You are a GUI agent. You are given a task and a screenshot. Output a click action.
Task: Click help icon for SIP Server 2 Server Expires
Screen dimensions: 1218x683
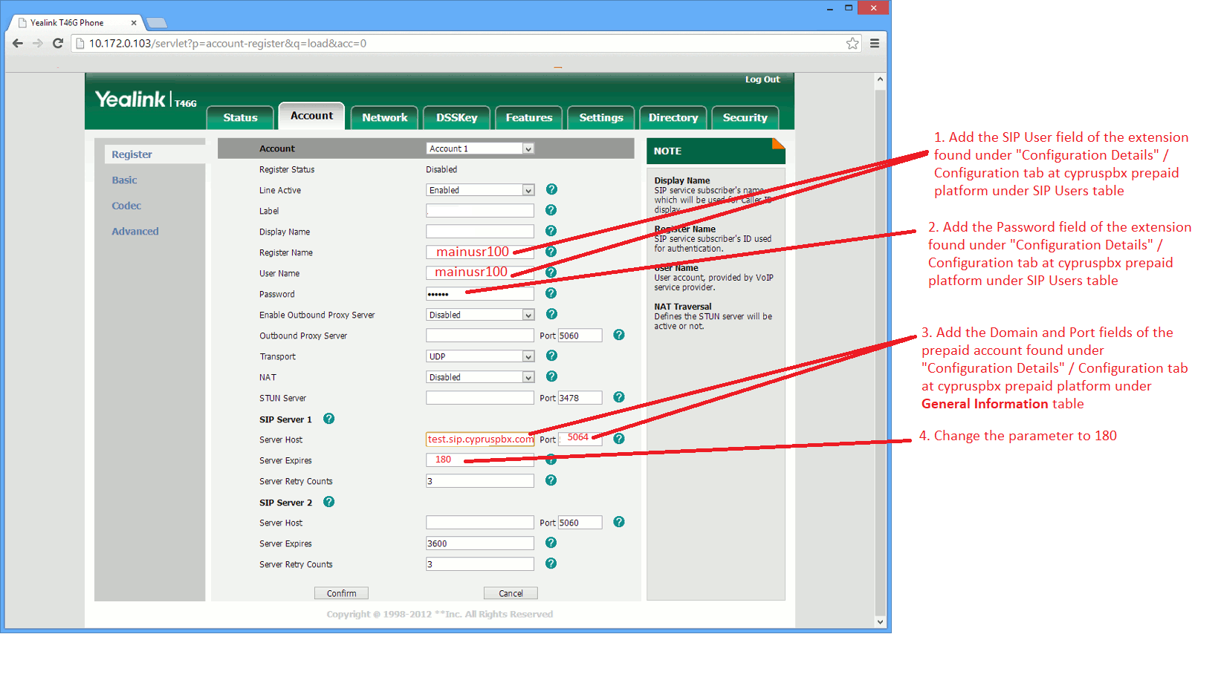coord(551,543)
